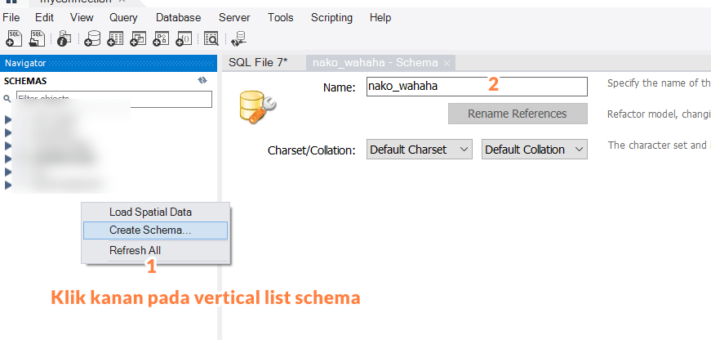The width and height of the screenshot is (711, 340).
Task: Click the create new table toolbar icon
Action: coord(115,37)
